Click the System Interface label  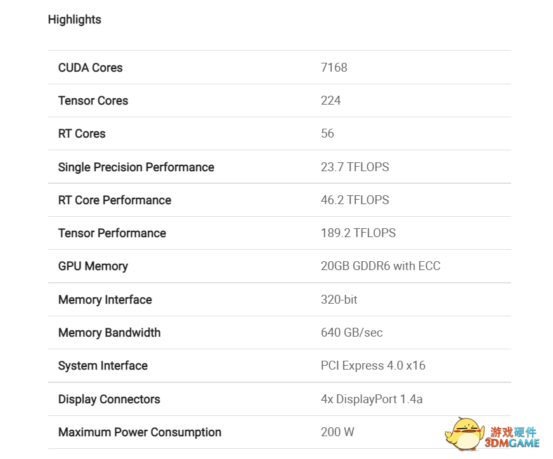point(103,366)
